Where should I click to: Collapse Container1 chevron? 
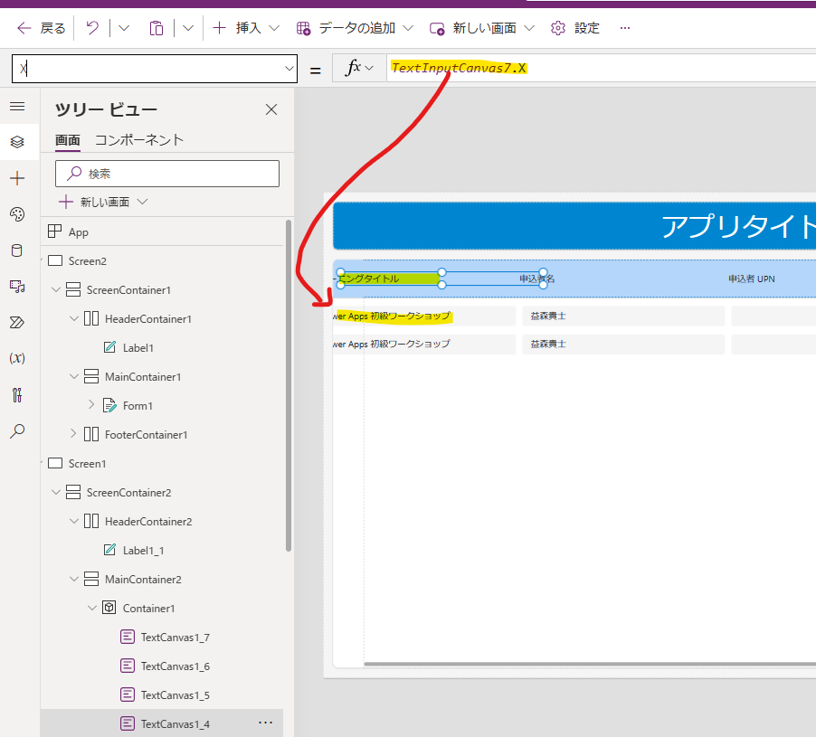coord(92,608)
